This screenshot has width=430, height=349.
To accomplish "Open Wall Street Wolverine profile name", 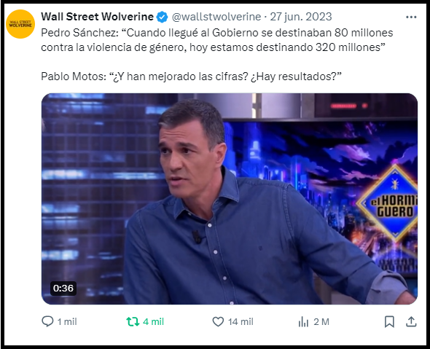I will [x=97, y=17].
